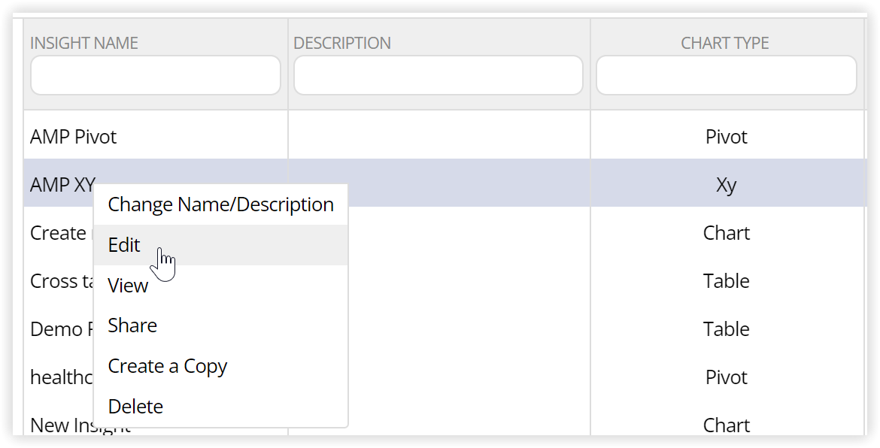Click View in the context menu

[x=128, y=286]
